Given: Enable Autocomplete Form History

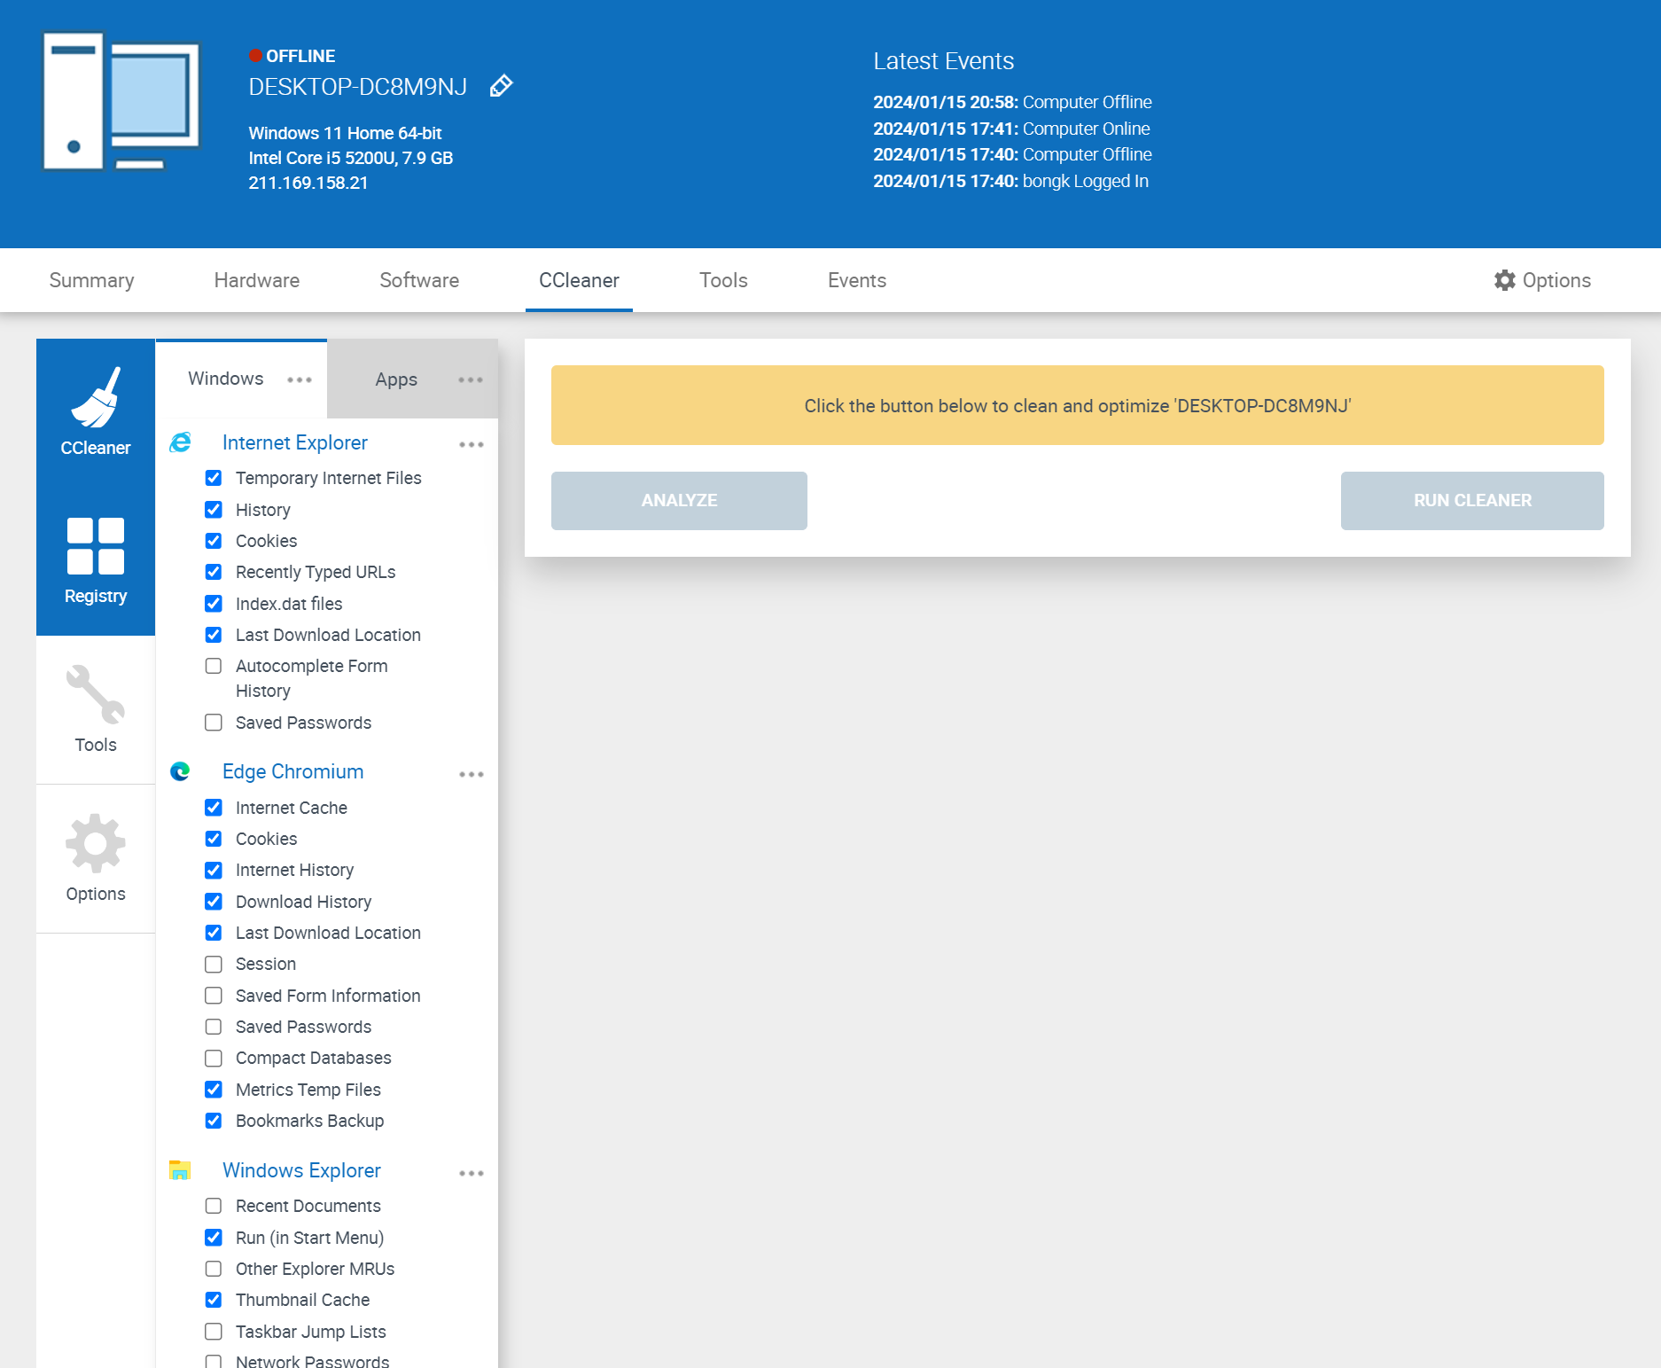Looking at the screenshot, I should pyautogui.click(x=214, y=666).
